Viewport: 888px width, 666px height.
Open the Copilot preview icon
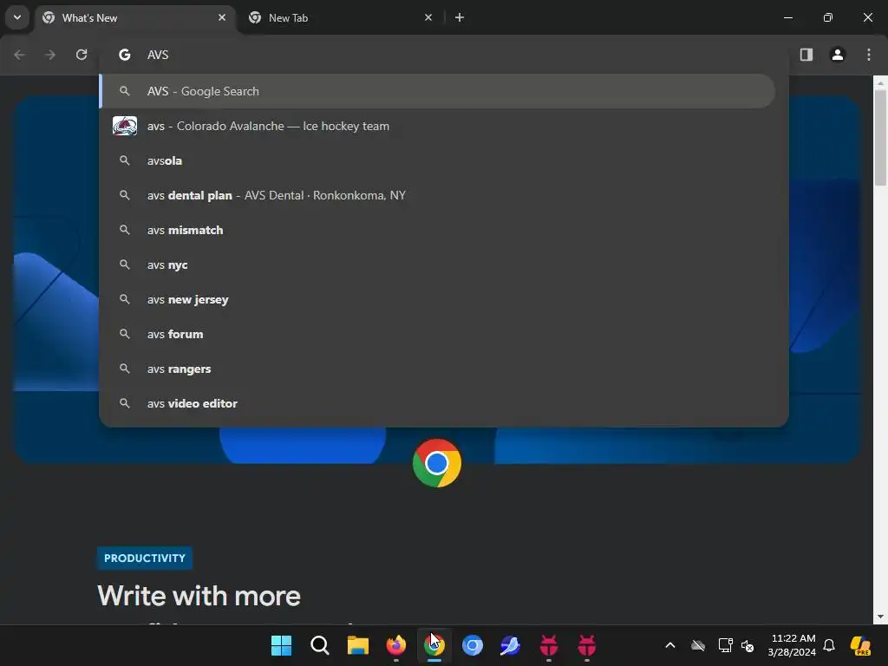coord(860,645)
